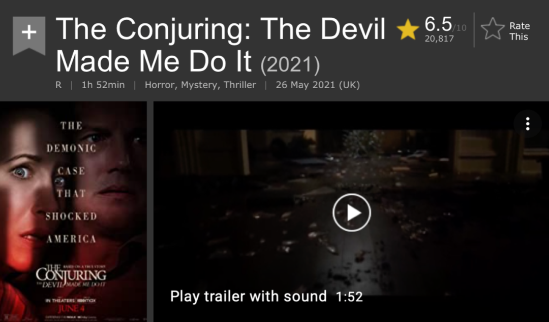Open the three-dot video options menu

[x=528, y=124]
